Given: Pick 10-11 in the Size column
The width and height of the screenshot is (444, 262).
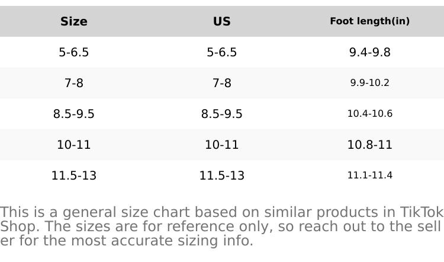Looking at the screenshot, I should click(x=74, y=145).
